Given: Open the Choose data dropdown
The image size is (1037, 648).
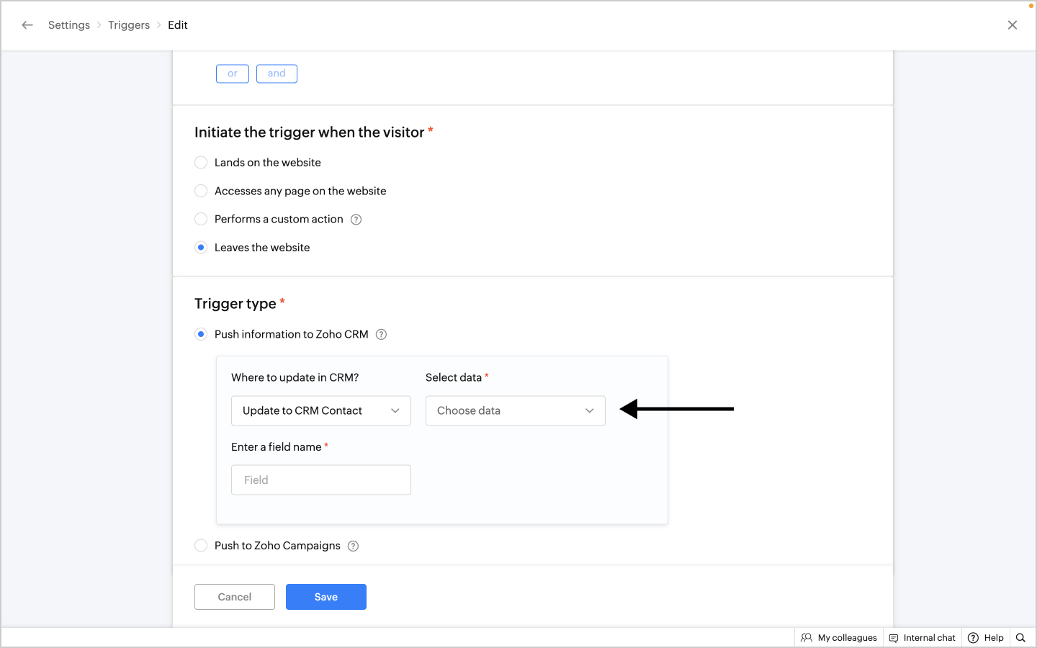Looking at the screenshot, I should tap(516, 410).
